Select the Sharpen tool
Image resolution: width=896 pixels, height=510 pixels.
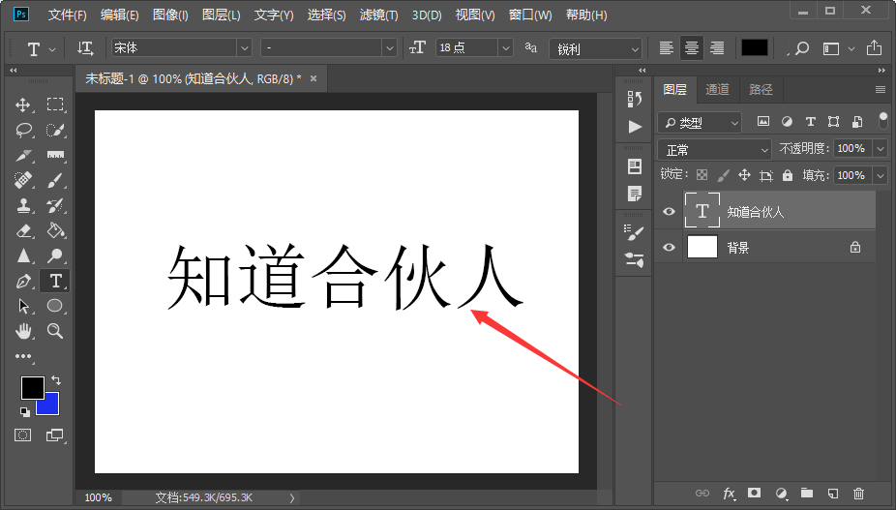pos(23,255)
